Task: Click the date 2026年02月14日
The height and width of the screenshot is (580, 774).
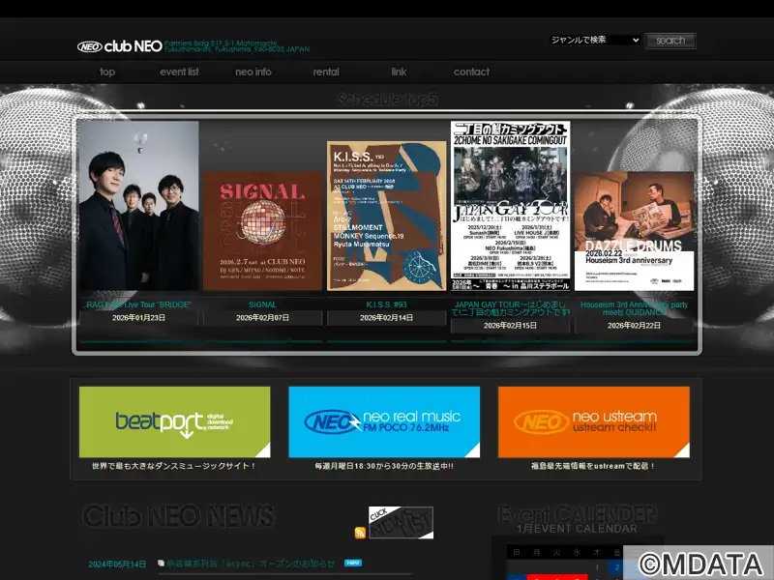Action: click(x=386, y=318)
